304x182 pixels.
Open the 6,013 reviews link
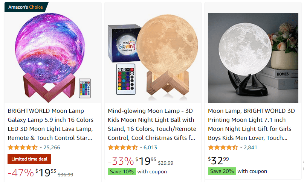[150, 147]
